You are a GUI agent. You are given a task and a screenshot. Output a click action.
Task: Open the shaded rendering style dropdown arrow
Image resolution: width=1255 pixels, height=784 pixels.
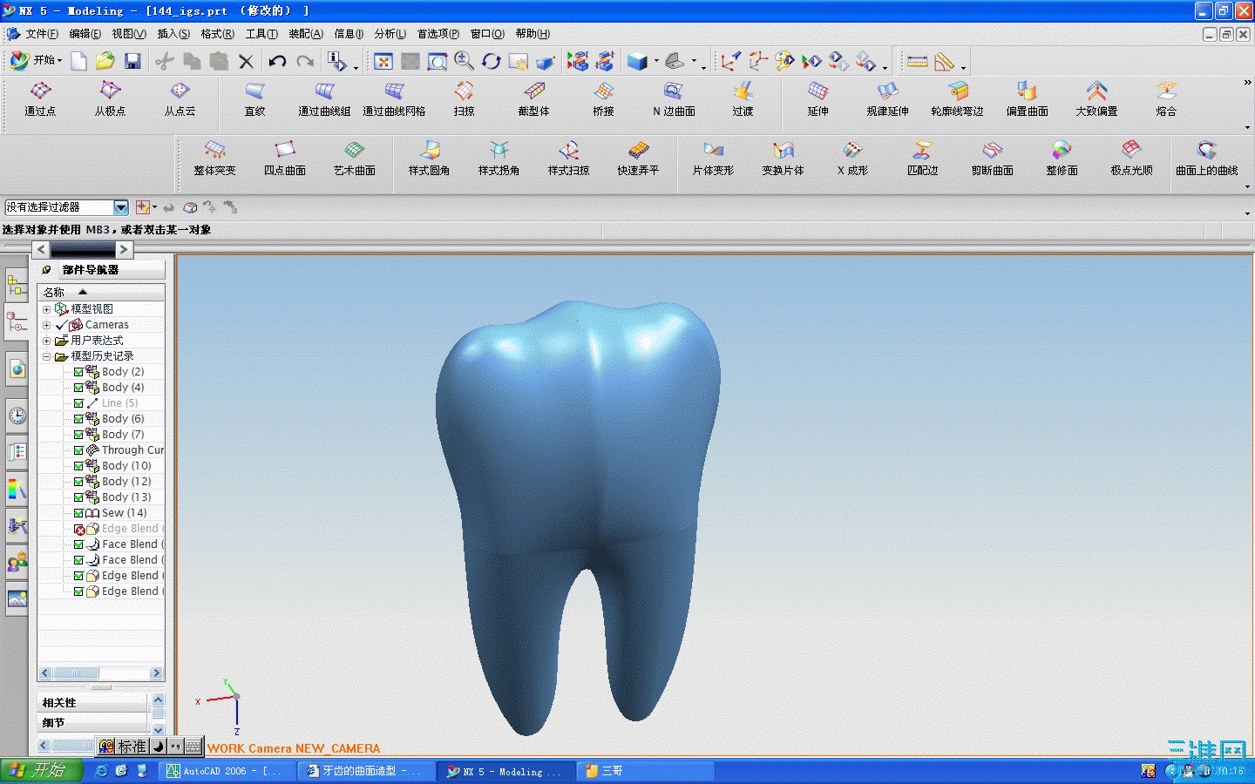[656, 62]
